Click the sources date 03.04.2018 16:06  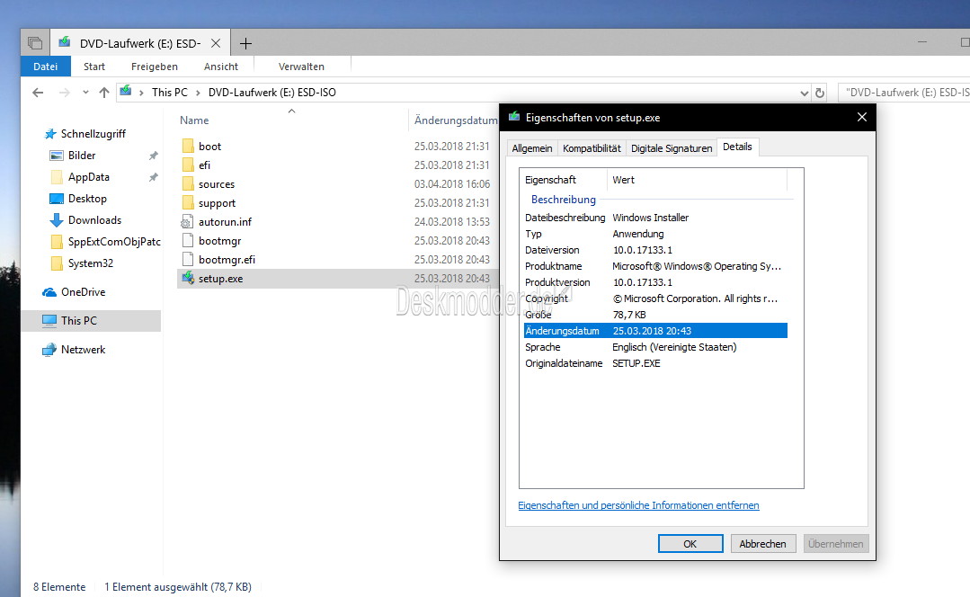click(452, 184)
